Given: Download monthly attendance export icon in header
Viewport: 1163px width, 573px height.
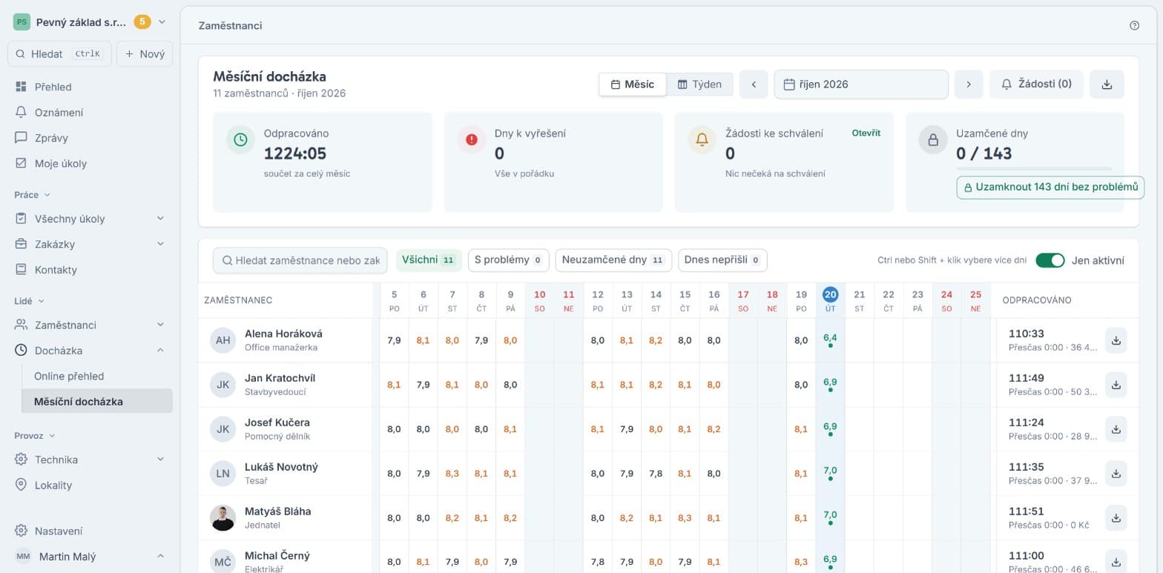Looking at the screenshot, I should point(1107,85).
